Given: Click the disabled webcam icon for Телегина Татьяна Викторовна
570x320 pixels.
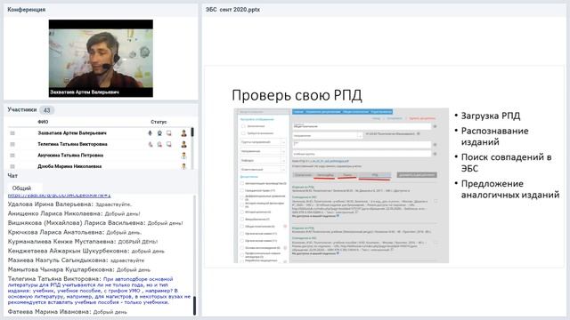Looking at the screenshot, I should click(159, 144).
